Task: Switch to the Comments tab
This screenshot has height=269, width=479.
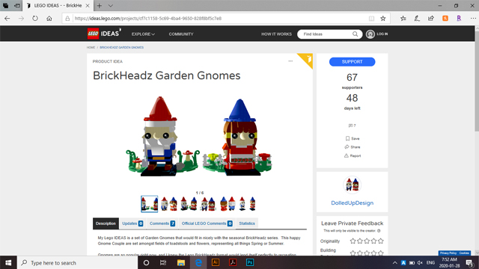Action: pos(162,223)
